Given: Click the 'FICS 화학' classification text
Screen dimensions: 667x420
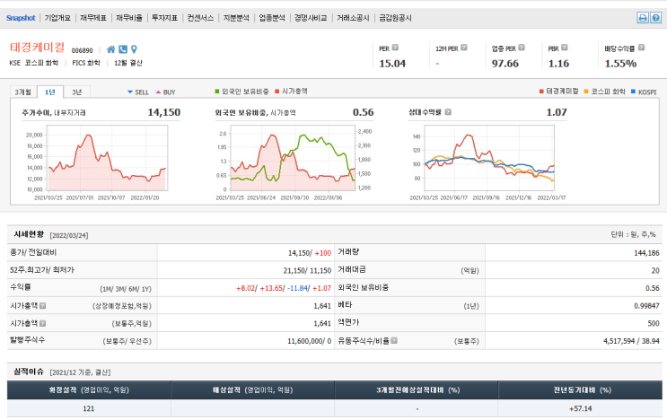Looking at the screenshot, I should tap(86, 63).
